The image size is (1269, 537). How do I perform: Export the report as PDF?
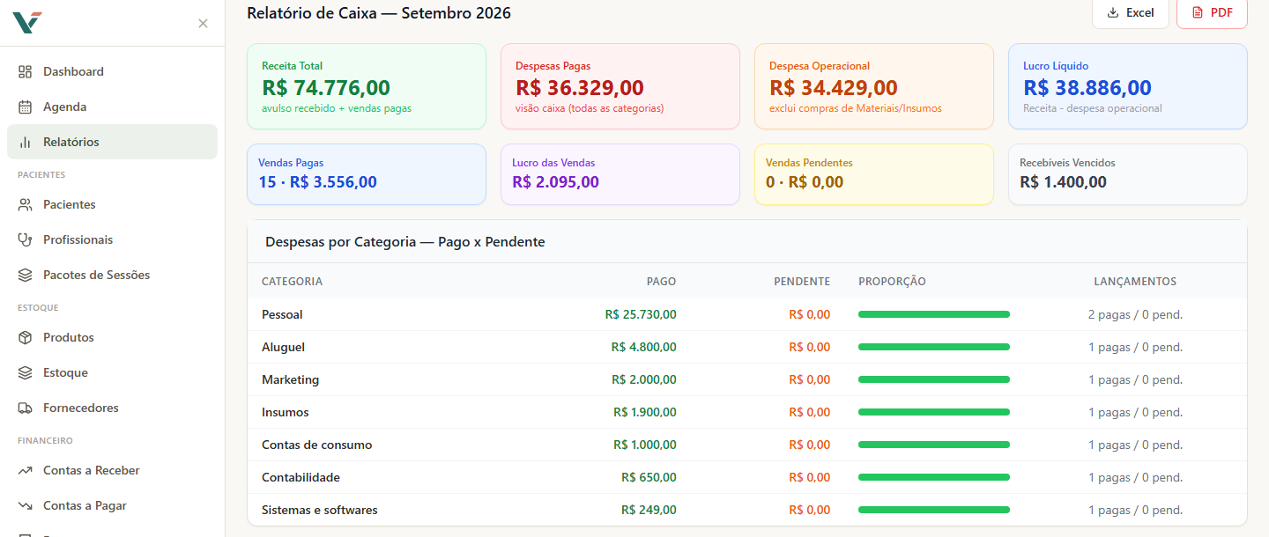tap(1212, 13)
